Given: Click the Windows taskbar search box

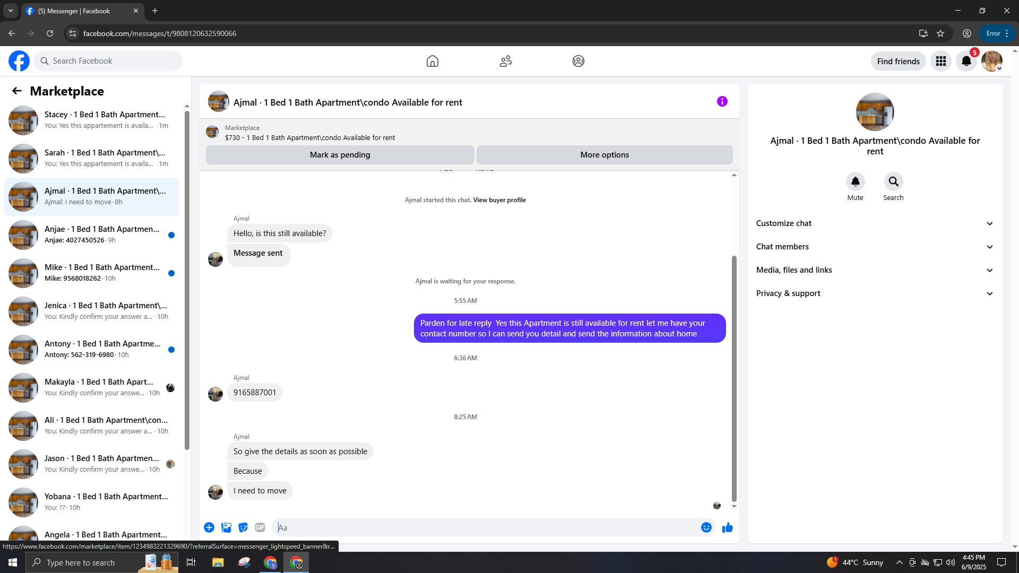Looking at the screenshot, I should coord(101,562).
